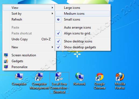Select the Mozilla Firefox shortcut icon
Viewport: 139px width, 99px height.
pos(120,77)
